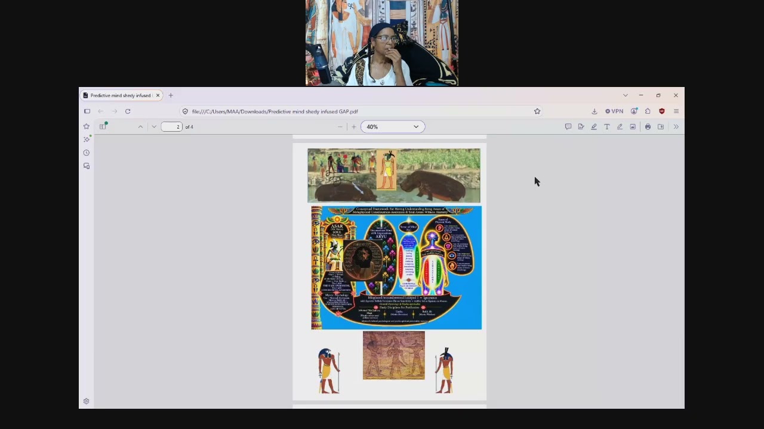Image resolution: width=764 pixels, height=429 pixels.
Task: Open a new browser tab
Action: click(171, 95)
